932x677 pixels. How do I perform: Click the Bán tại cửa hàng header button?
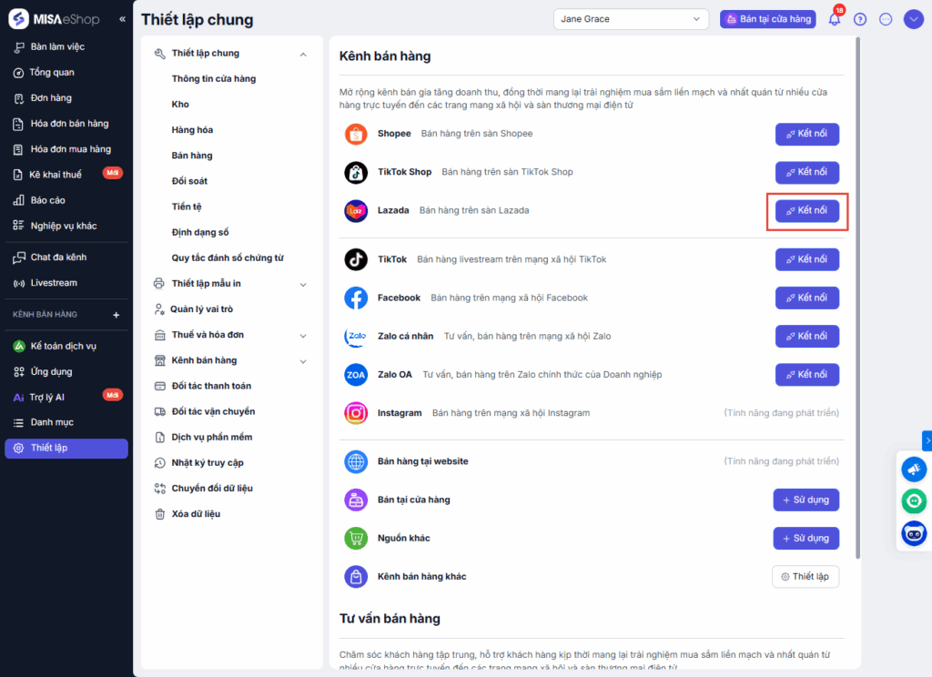point(768,19)
